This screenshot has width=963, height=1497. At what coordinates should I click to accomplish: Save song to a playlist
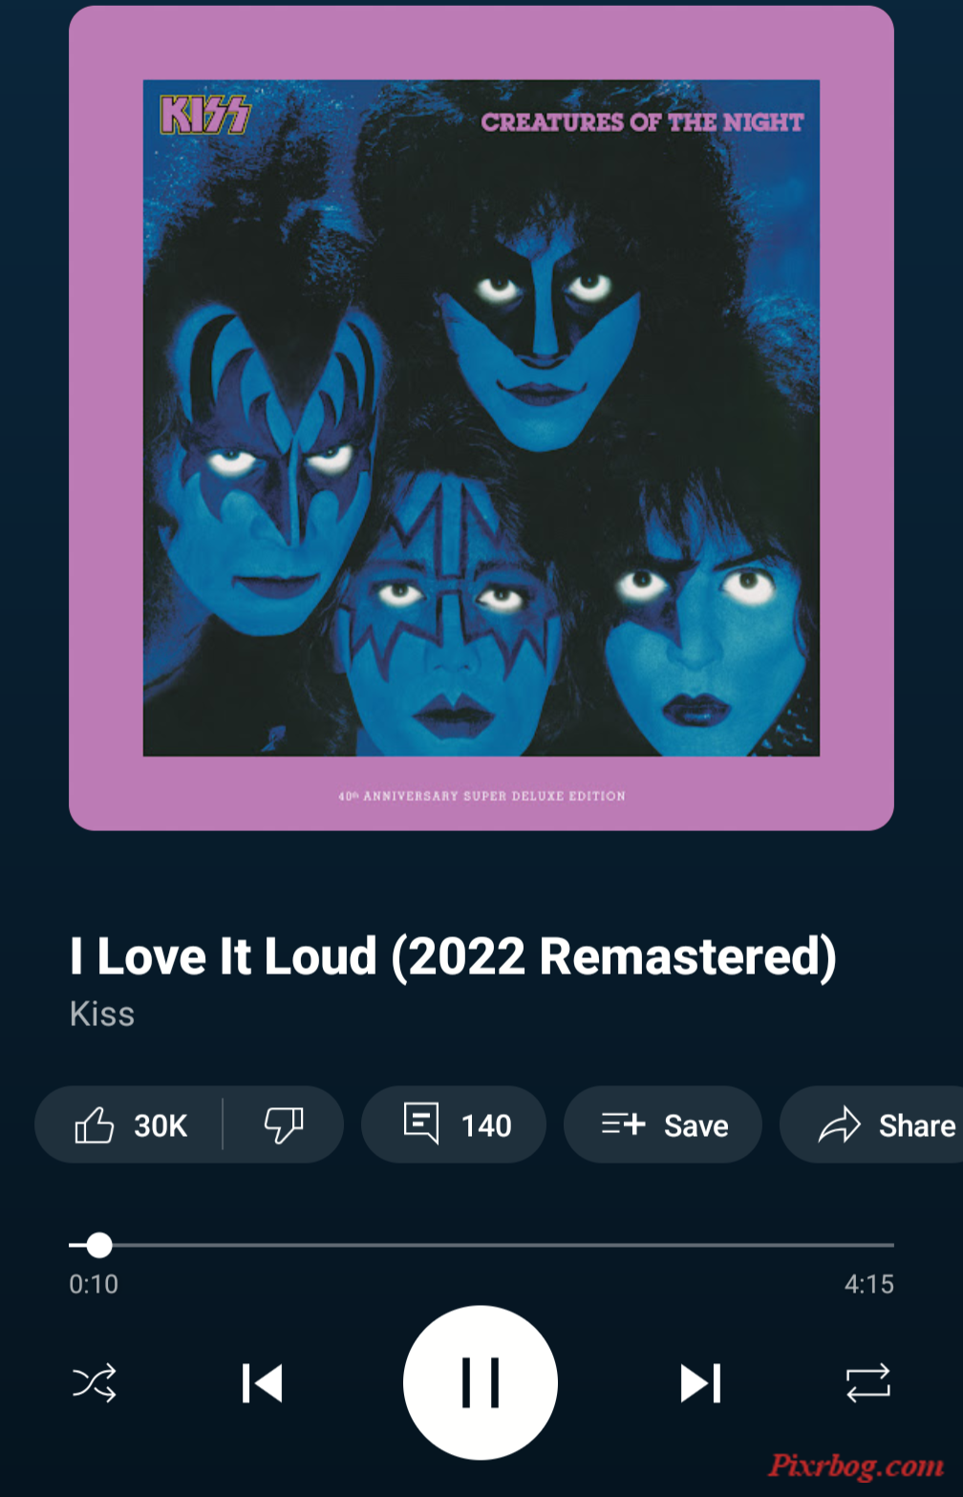[x=663, y=1124]
